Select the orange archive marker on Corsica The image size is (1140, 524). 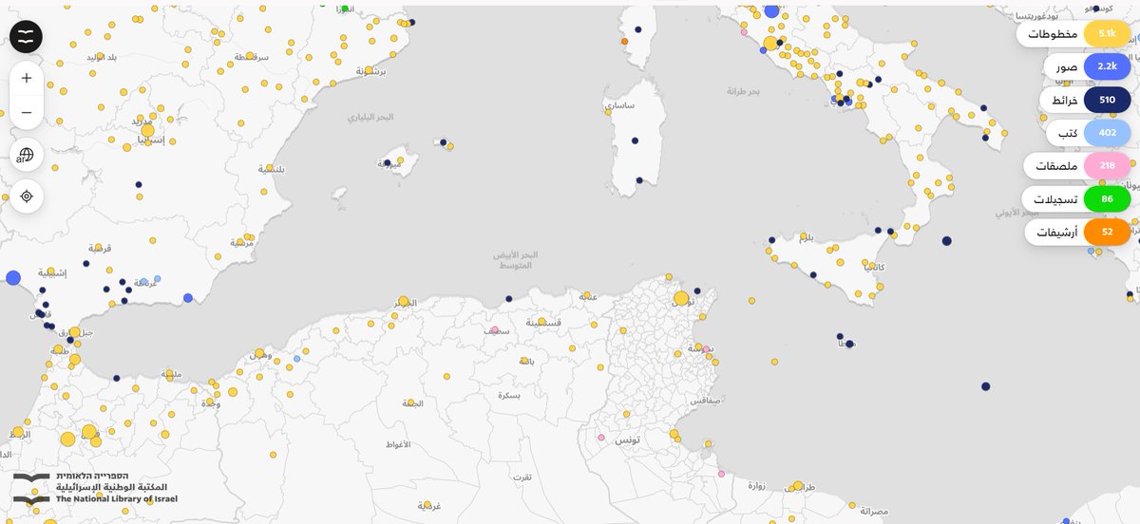[x=624, y=42]
